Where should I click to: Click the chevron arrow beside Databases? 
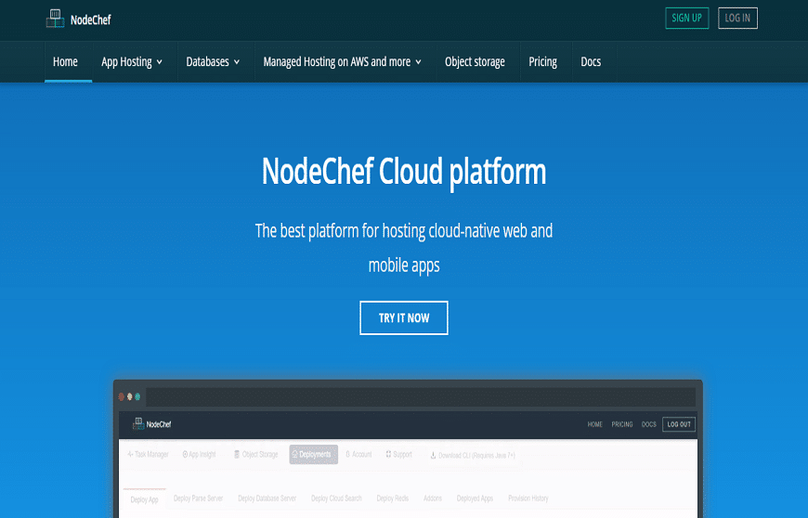tap(237, 62)
